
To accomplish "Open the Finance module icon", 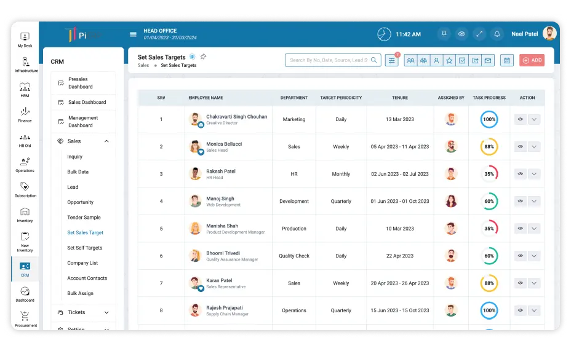I will (25, 114).
